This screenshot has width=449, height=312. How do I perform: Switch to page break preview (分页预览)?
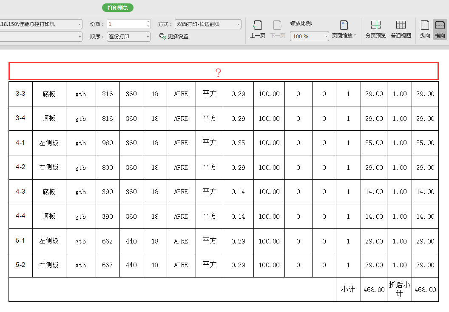point(375,29)
